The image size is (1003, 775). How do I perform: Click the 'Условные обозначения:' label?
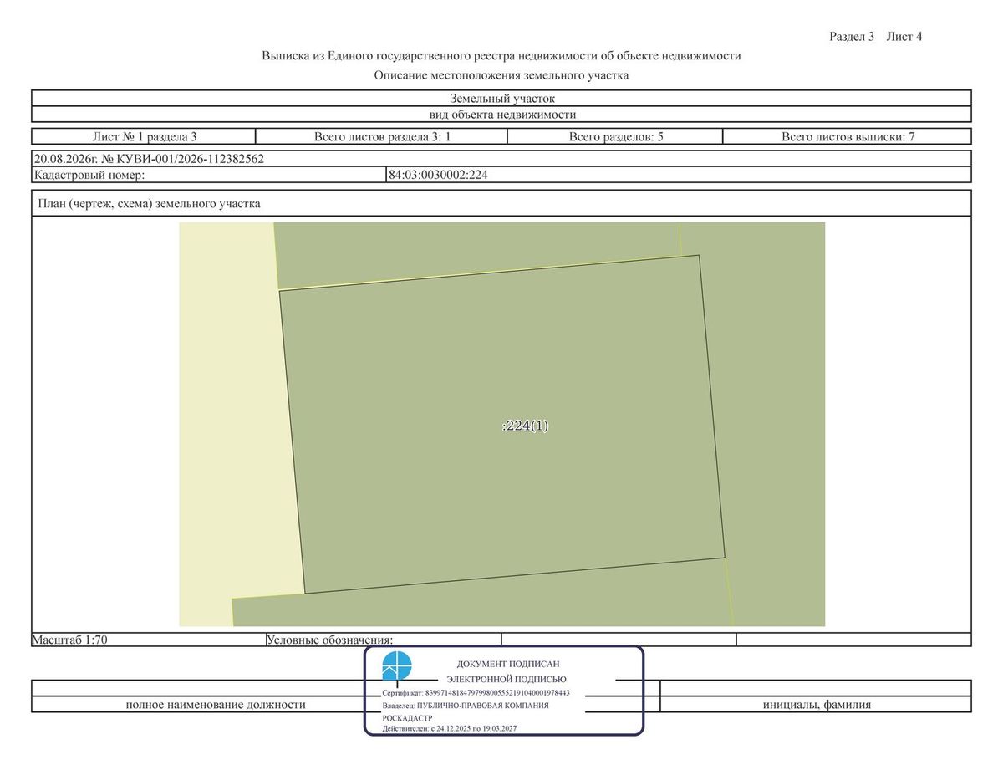329,640
